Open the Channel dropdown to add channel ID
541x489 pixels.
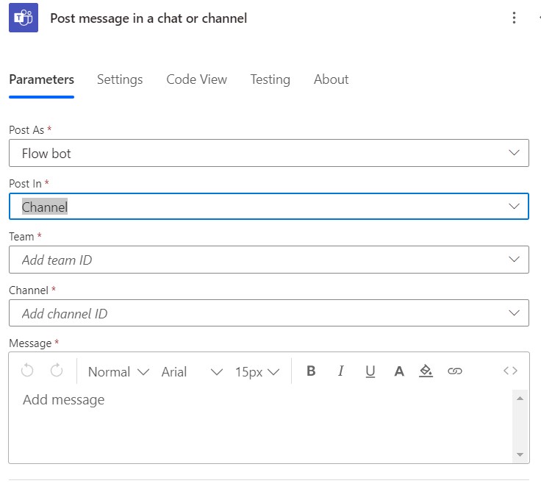point(269,313)
